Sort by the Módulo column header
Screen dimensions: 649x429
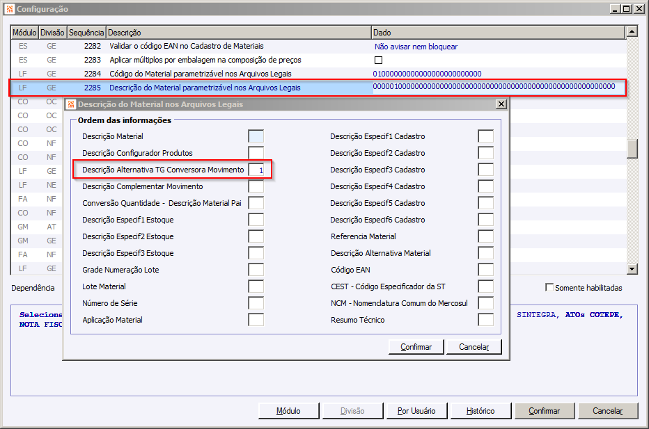tap(24, 33)
